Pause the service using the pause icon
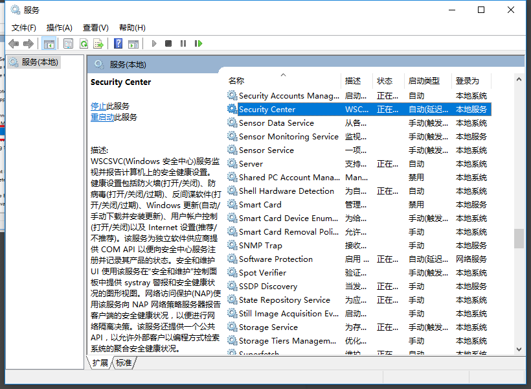Image resolution: width=531 pixels, height=389 pixels. coord(183,43)
